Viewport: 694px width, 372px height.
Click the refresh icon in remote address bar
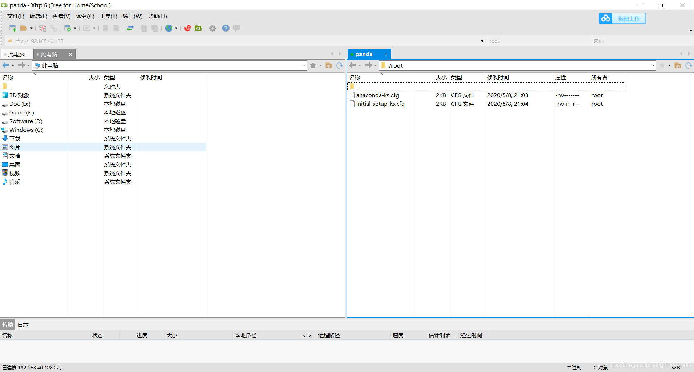[x=689, y=65]
